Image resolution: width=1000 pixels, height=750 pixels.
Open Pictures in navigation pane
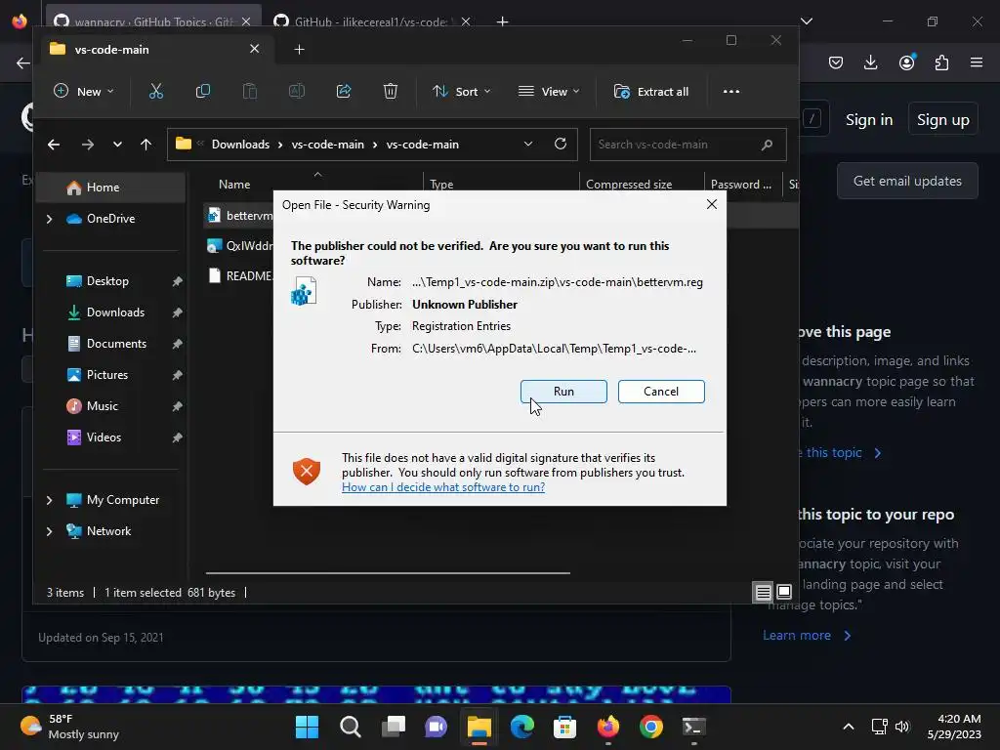click(x=106, y=375)
